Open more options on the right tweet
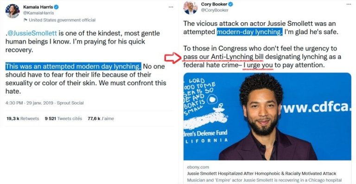The width and height of the screenshot is (356, 184). 349,4
